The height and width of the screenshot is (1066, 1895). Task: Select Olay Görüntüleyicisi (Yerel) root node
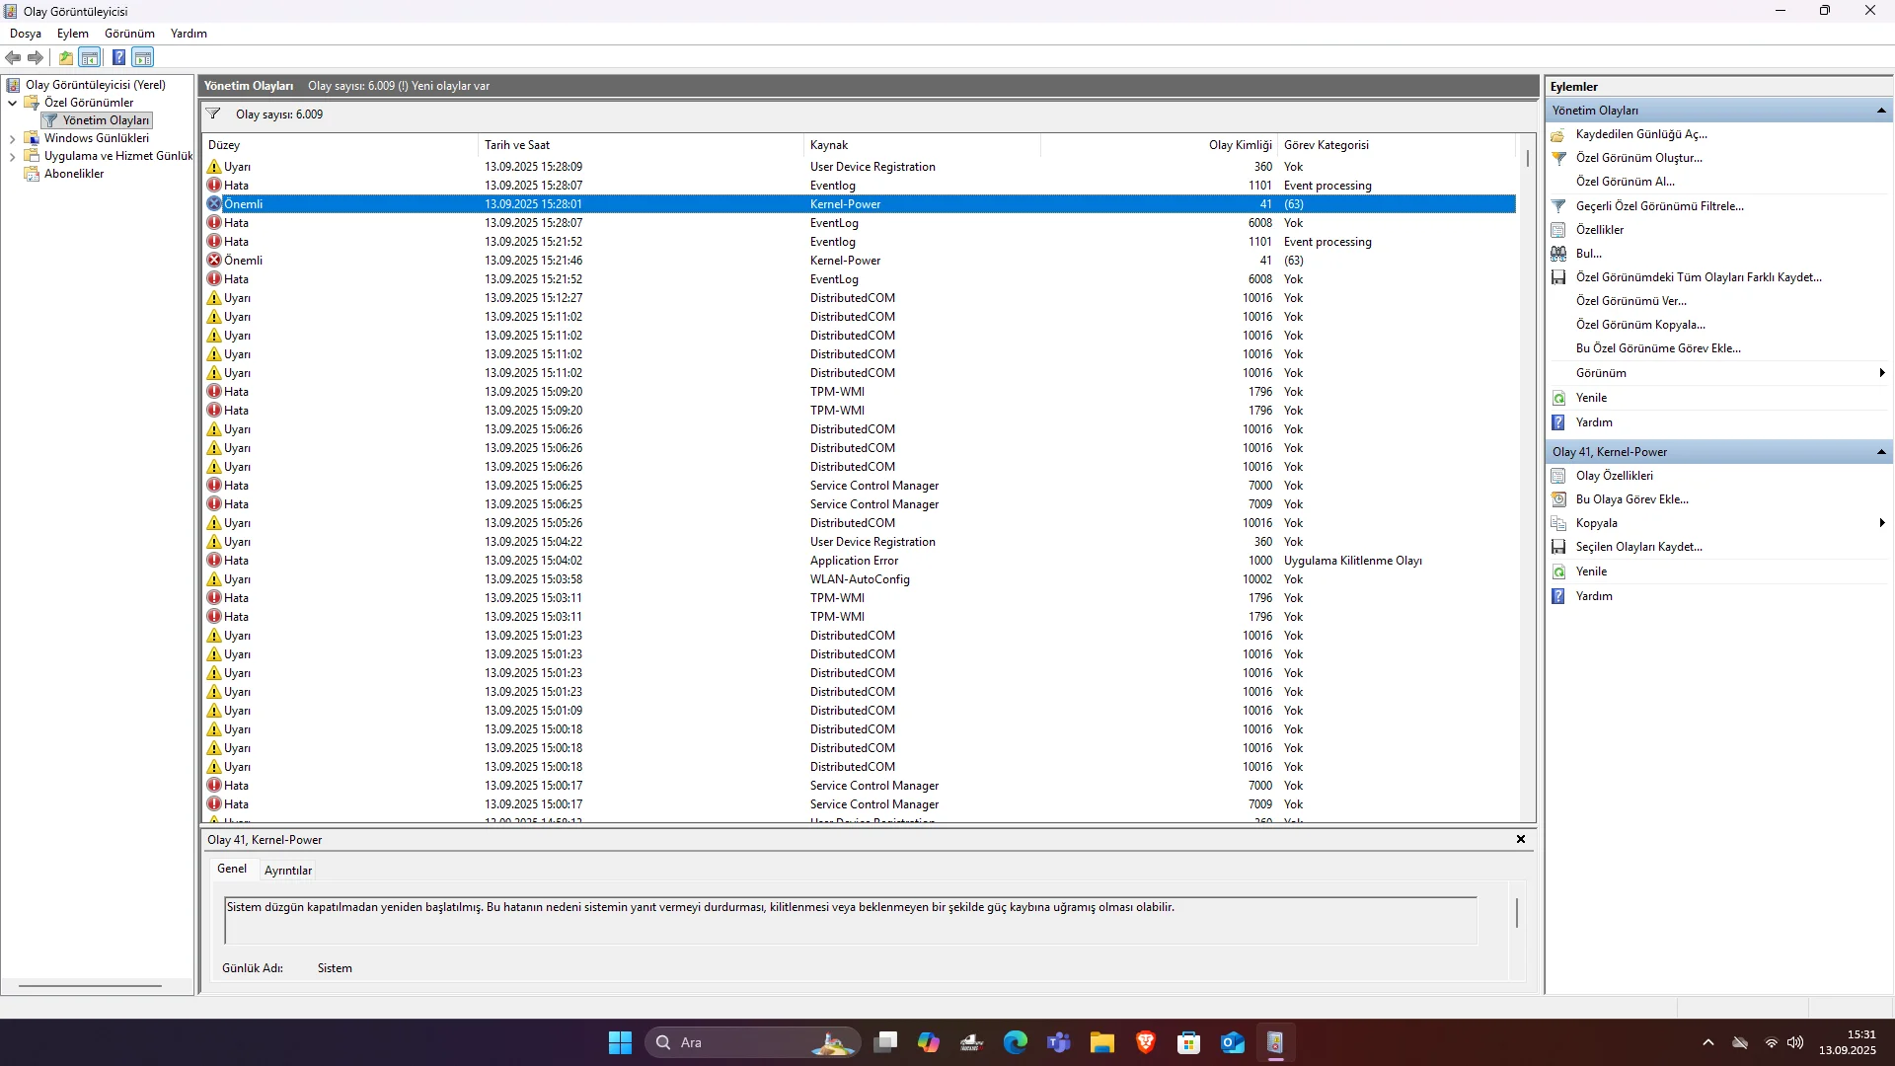[95, 85]
